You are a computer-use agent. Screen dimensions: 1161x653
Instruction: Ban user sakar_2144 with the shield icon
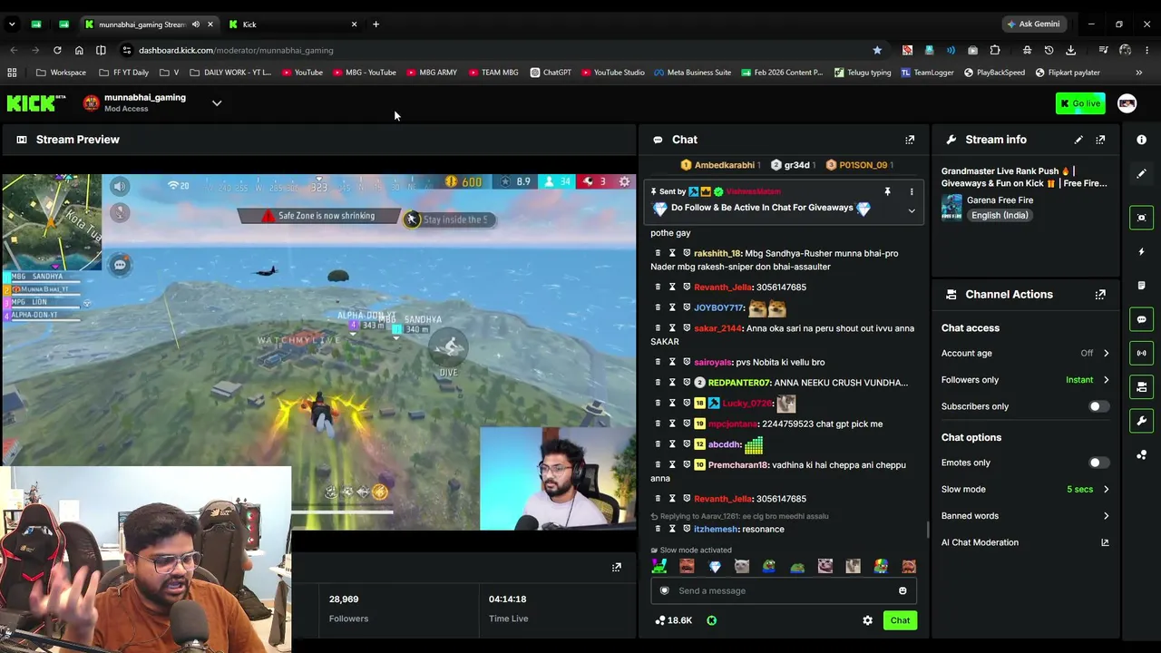click(x=687, y=328)
